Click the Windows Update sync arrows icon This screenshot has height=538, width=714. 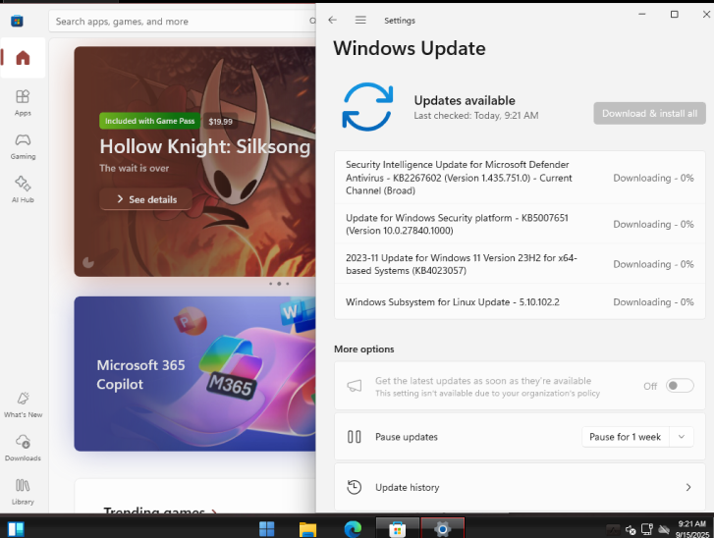tap(367, 107)
